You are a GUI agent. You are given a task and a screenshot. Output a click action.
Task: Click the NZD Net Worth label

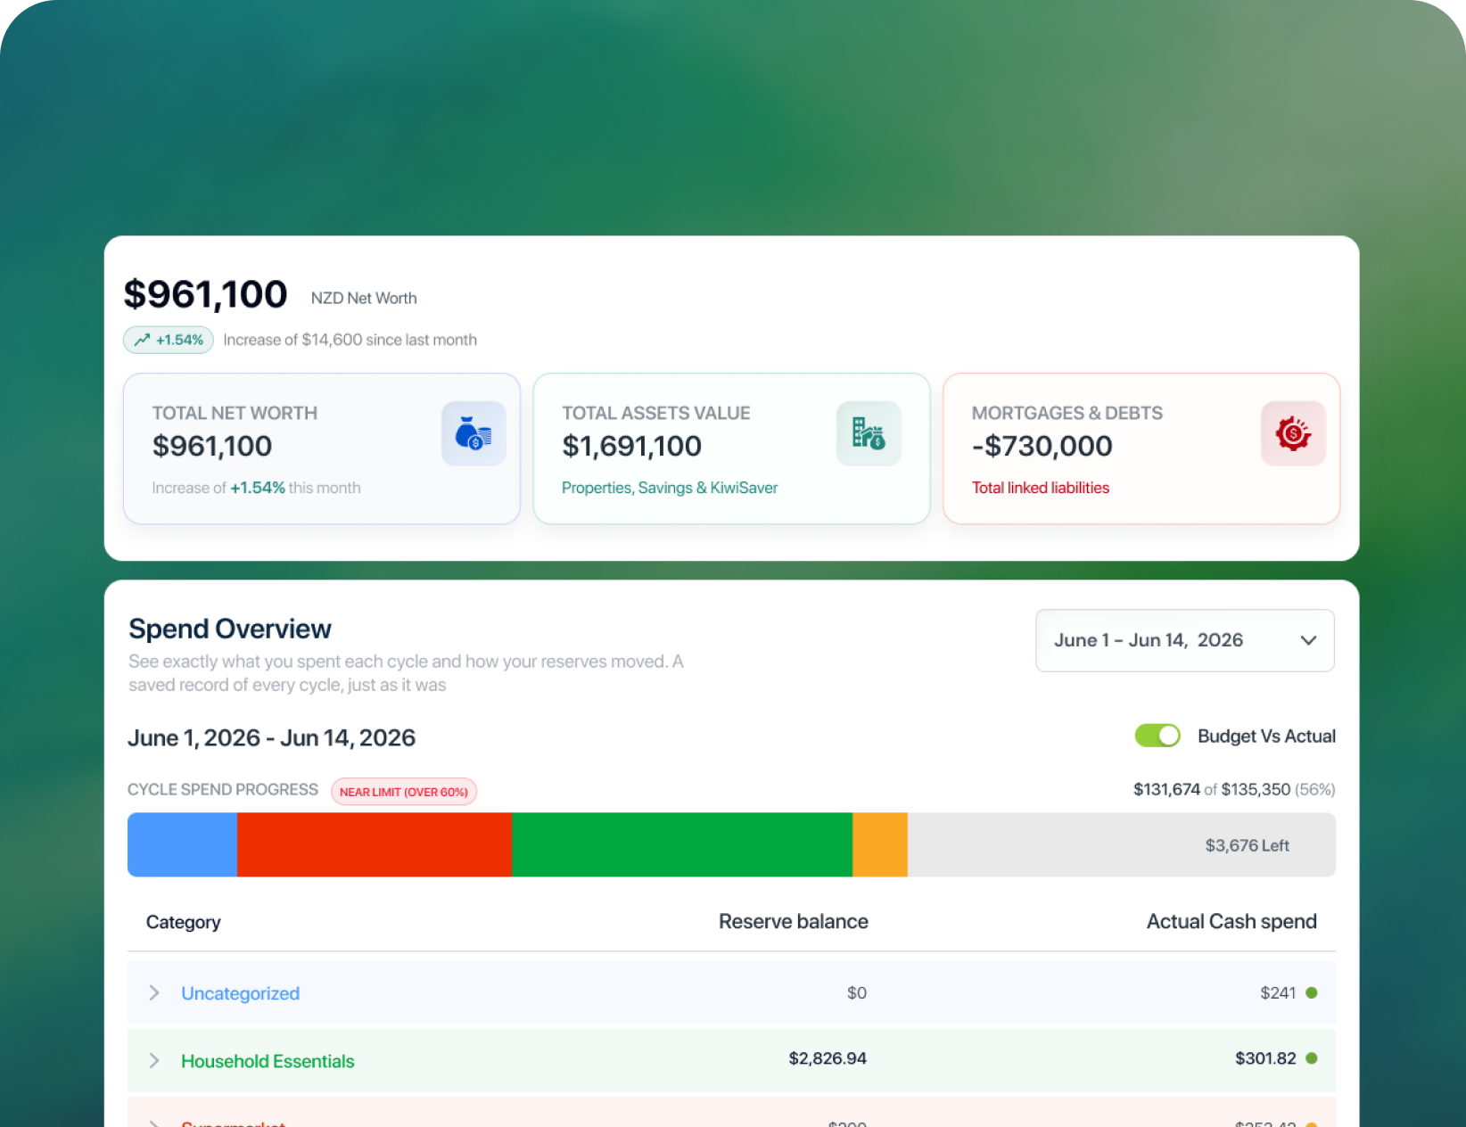364,298
